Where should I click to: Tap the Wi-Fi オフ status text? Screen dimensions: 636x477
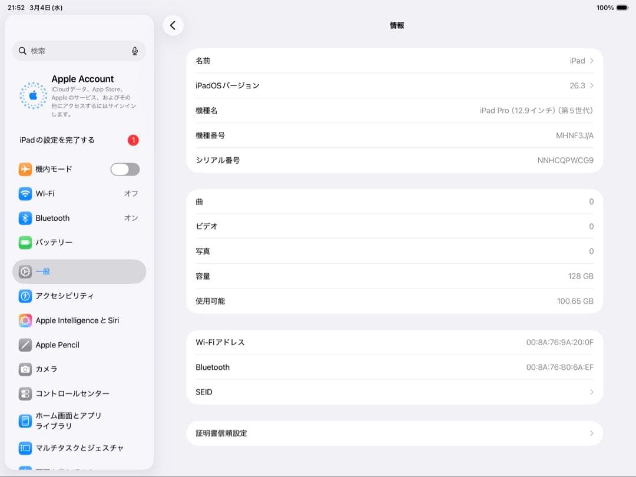pos(131,194)
